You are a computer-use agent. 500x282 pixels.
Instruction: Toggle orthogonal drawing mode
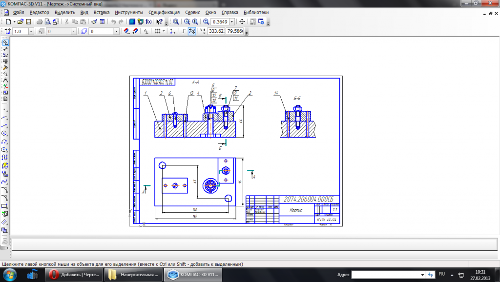click(184, 31)
